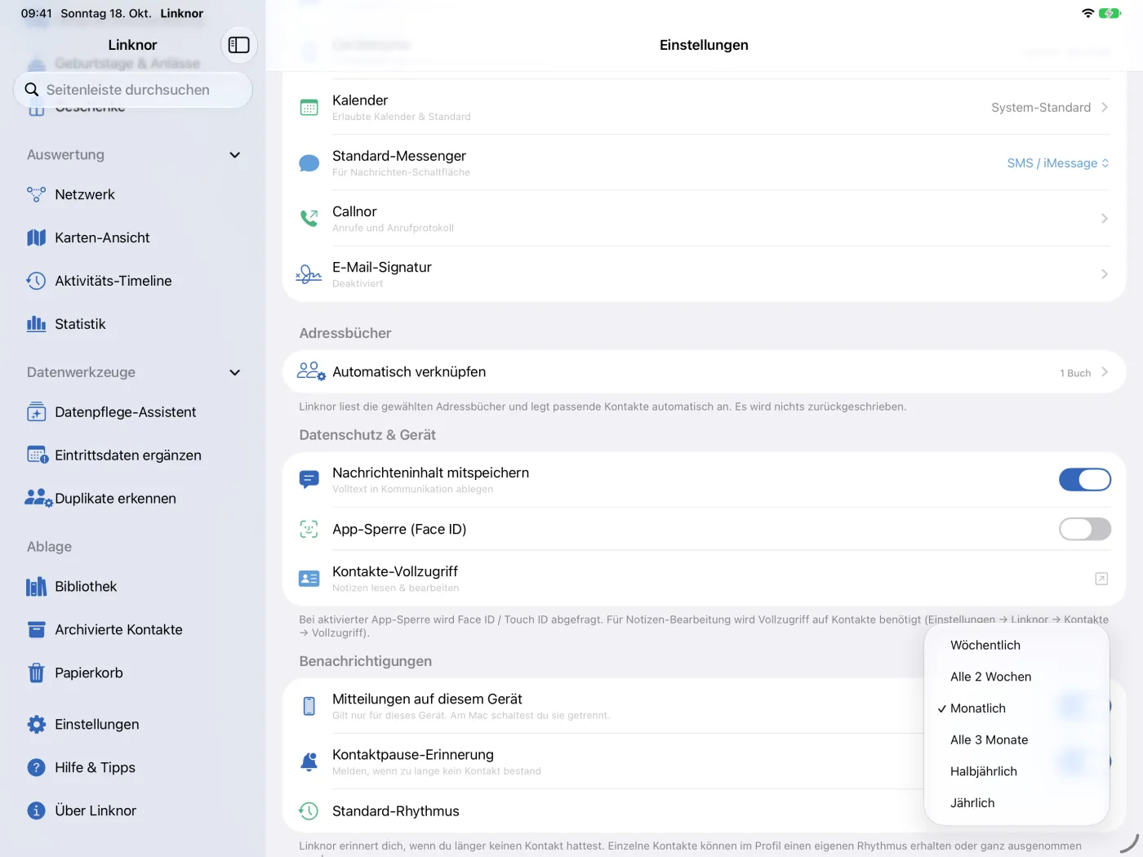Viewport: 1143px width, 857px height.
Task: Open Bibliothek in Ablage section
Action: pos(132,586)
